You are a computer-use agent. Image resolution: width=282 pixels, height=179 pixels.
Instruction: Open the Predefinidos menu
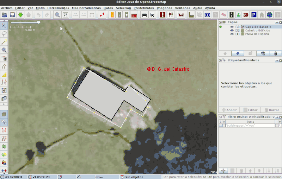(144, 8)
